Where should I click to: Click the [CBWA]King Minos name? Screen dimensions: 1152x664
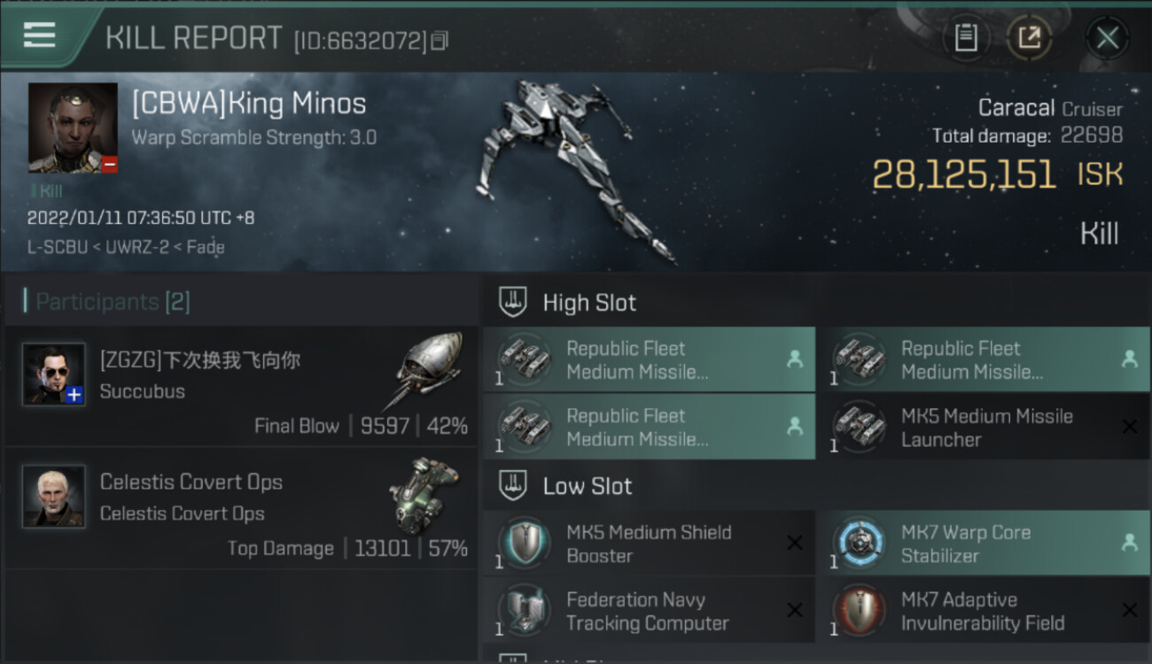point(249,104)
